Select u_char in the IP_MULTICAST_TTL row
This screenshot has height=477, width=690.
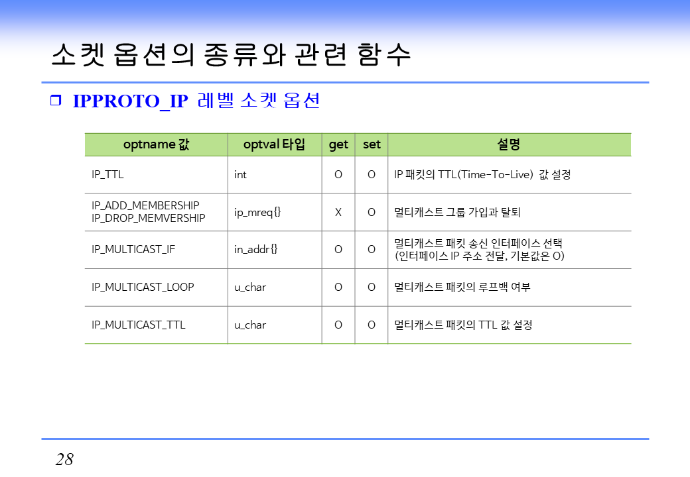point(250,325)
